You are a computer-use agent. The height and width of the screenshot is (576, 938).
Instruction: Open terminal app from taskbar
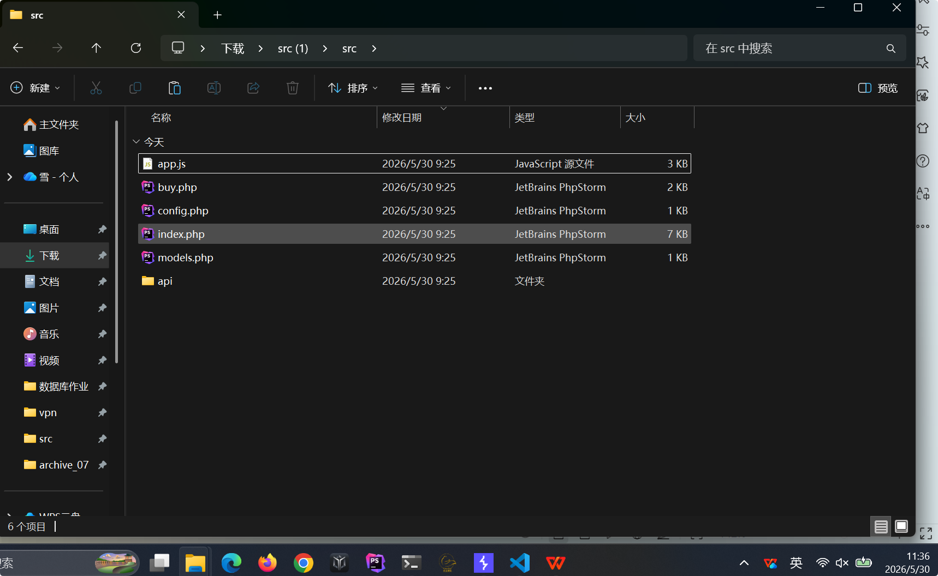pyautogui.click(x=412, y=562)
